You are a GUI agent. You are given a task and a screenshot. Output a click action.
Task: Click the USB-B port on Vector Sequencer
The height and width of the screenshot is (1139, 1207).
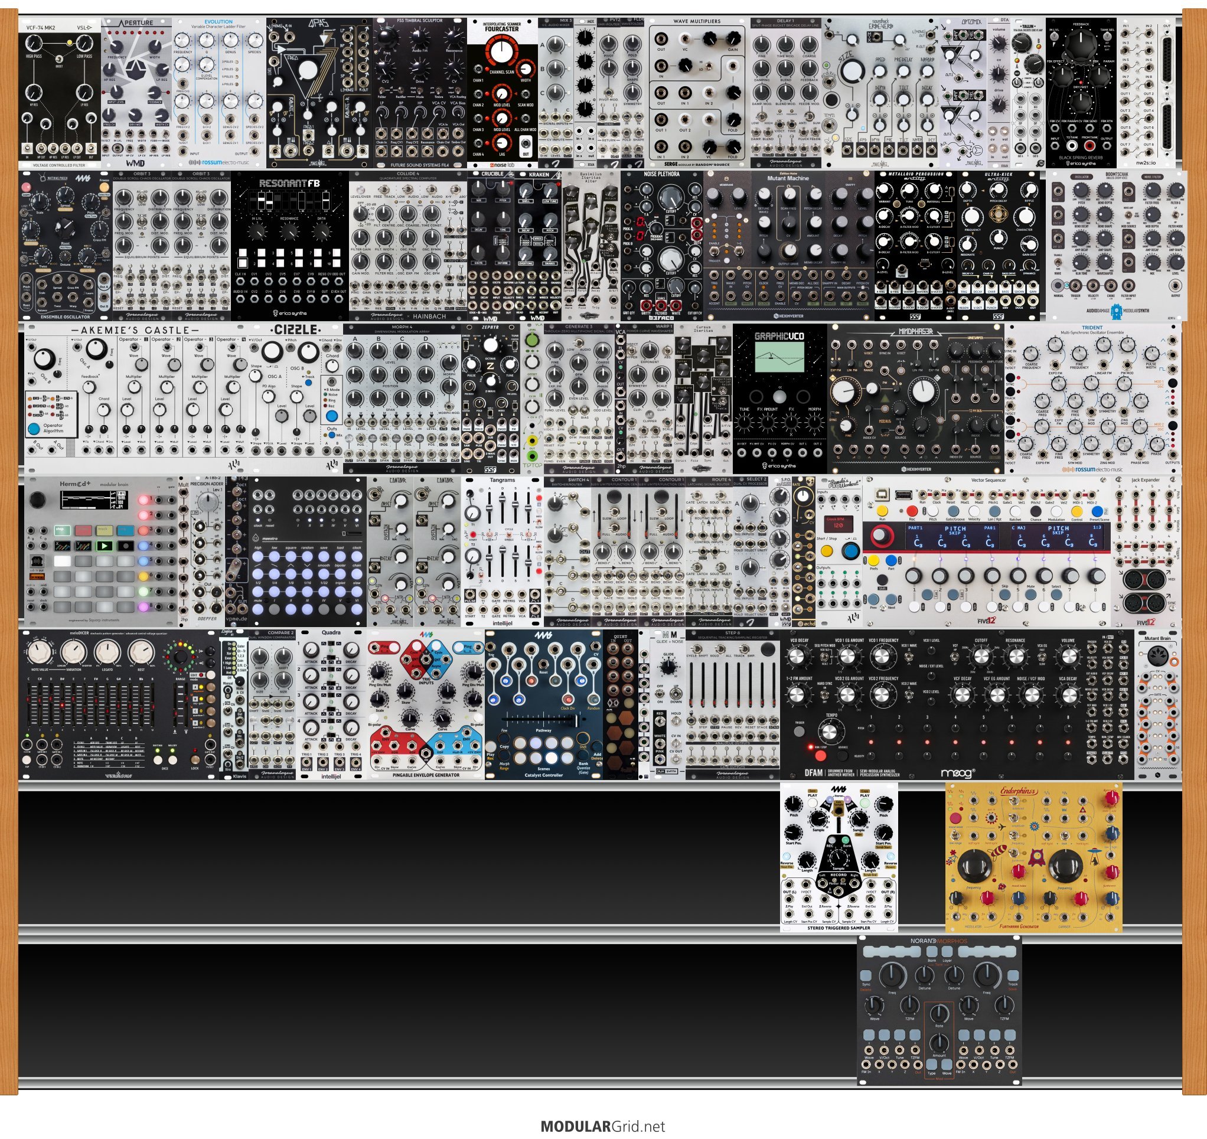coord(882,495)
